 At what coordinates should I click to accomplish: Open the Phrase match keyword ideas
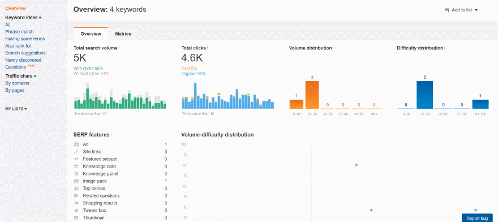pyautogui.click(x=19, y=32)
